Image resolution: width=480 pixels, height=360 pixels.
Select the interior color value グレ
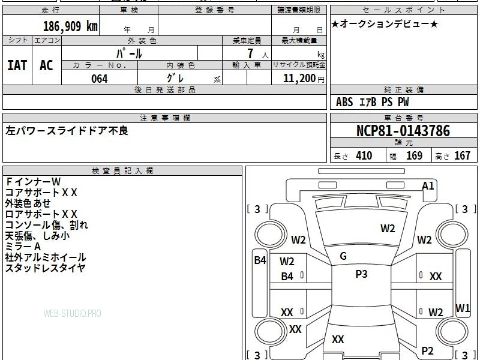[175, 78]
